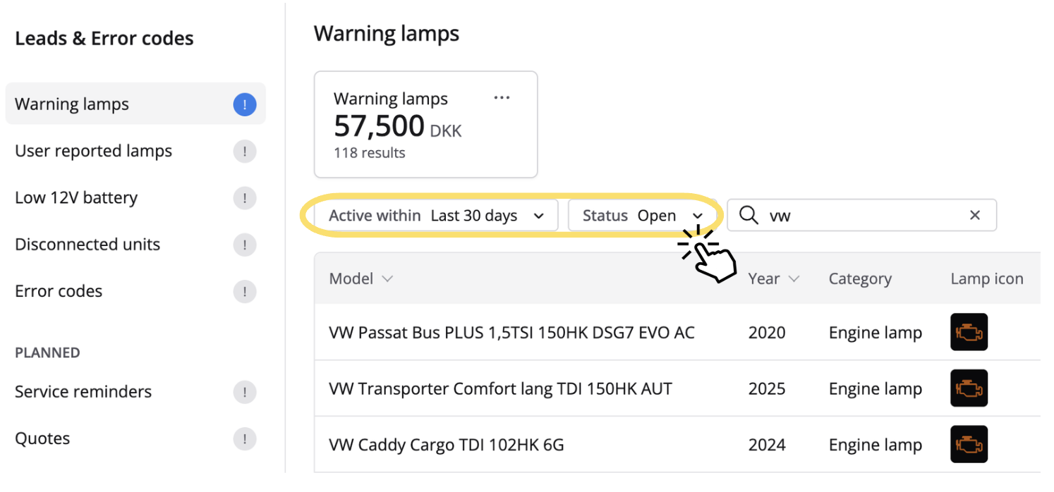The image size is (1054, 492).
Task: Clear the search field with the X icon
Action: pos(975,216)
